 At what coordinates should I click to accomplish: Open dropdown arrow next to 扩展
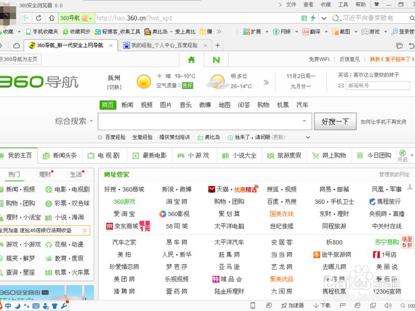coord(267,32)
